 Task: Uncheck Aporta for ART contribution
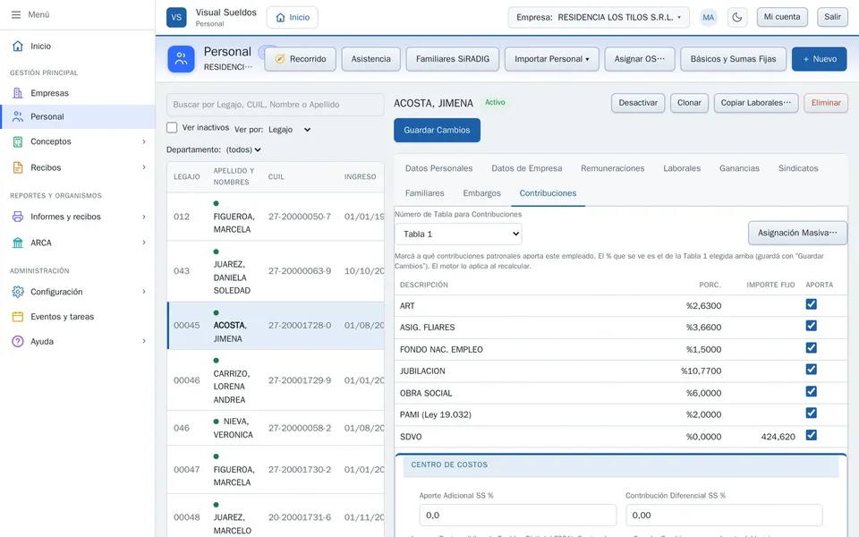point(812,304)
